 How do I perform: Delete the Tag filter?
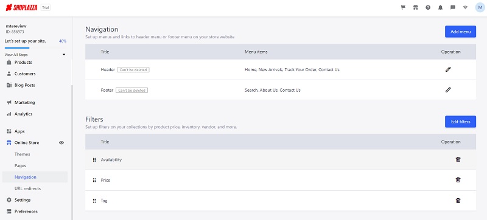click(458, 201)
